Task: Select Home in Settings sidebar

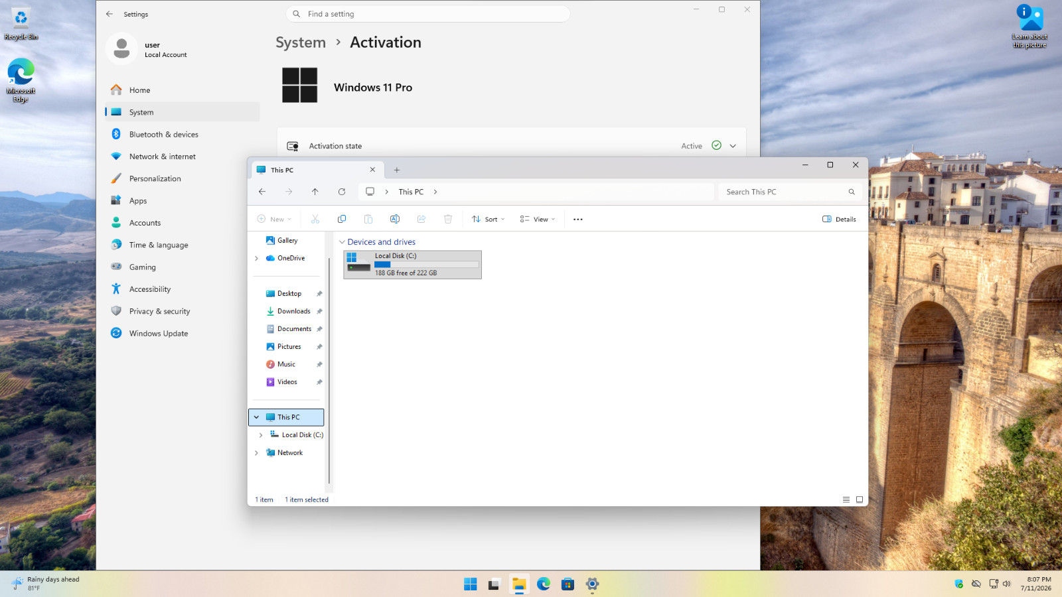Action: [x=182, y=90]
